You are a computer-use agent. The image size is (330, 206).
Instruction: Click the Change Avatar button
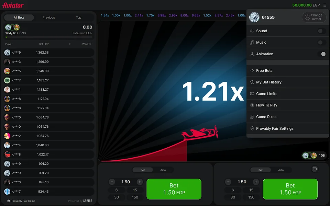pos(314,17)
